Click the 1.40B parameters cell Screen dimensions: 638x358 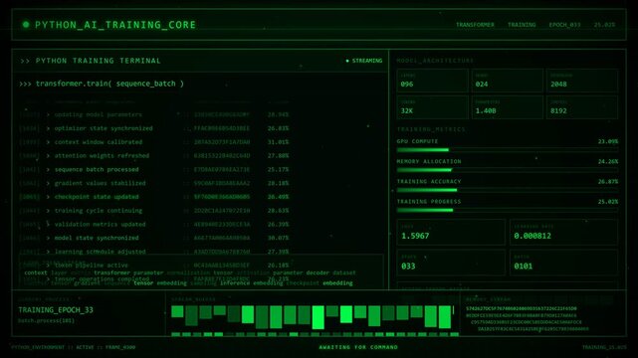pos(507,107)
